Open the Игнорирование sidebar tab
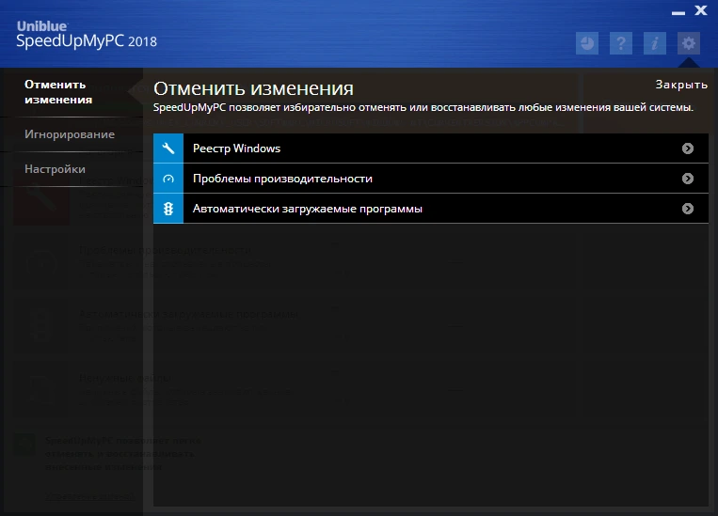The width and height of the screenshot is (718, 516). point(70,134)
